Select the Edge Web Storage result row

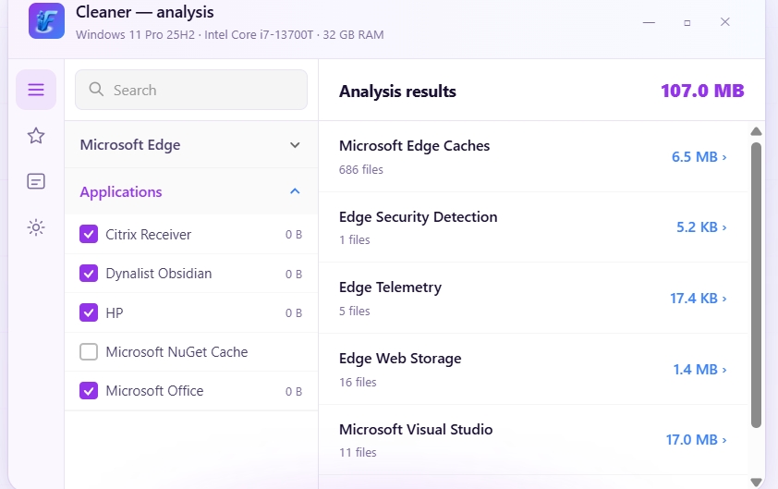click(533, 370)
